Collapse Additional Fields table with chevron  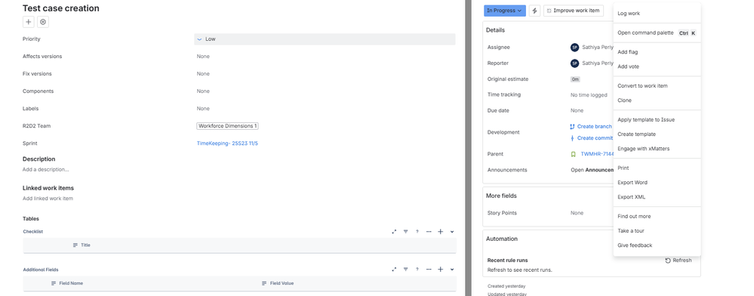click(x=452, y=270)
